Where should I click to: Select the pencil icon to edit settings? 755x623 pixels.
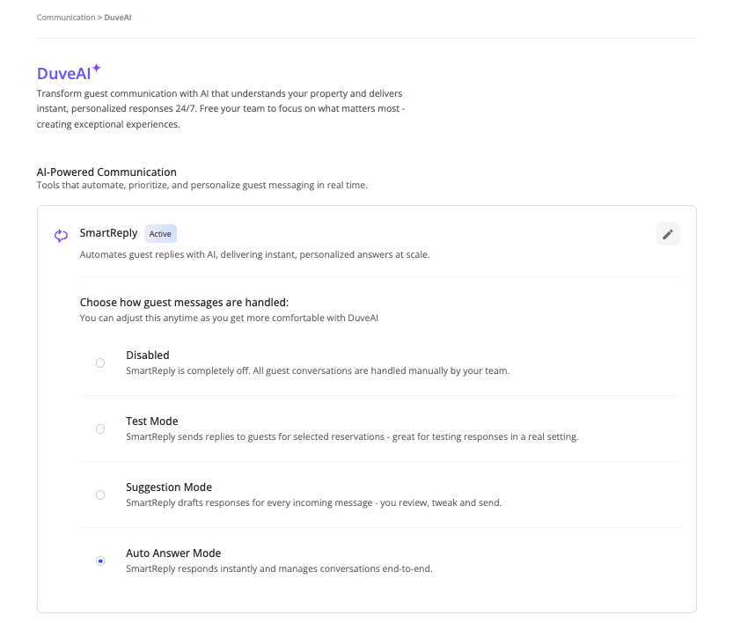667,233
